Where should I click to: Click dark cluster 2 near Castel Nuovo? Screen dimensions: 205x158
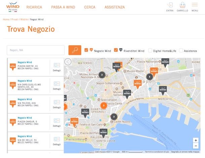pos(114,117)
